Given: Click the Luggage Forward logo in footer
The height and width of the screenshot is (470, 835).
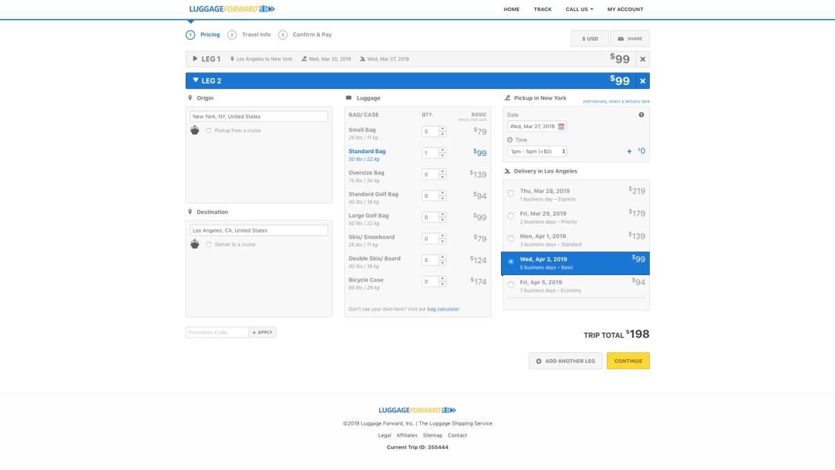Looking at the screenshot, I should [417, 410].
